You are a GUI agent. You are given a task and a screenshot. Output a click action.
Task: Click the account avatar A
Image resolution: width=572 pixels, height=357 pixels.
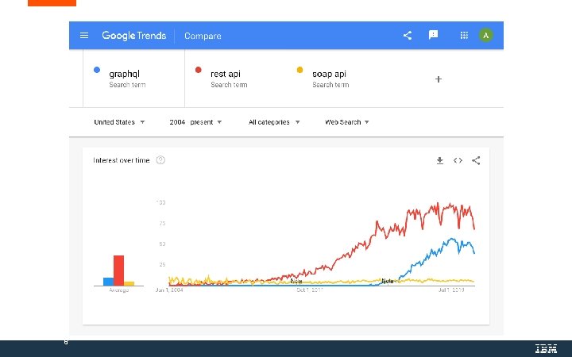pyautogui.click(x=486, y=36)
